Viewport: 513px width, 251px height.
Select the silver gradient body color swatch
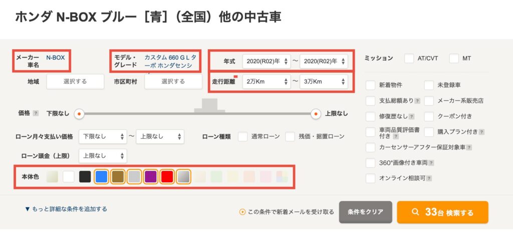tap(183, 177)
